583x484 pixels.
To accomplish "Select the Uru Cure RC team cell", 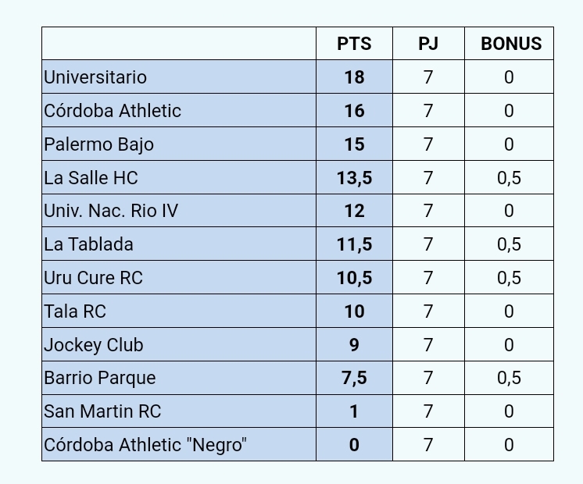I will point(179,277).
